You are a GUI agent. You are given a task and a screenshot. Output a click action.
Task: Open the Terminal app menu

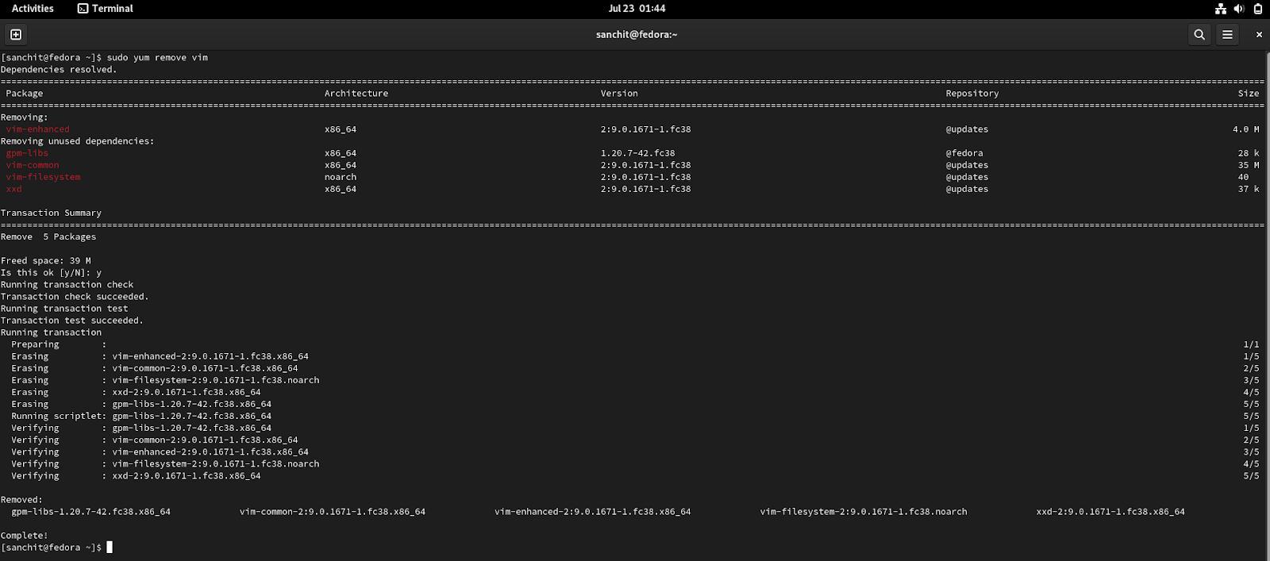[x=106, y=9]
